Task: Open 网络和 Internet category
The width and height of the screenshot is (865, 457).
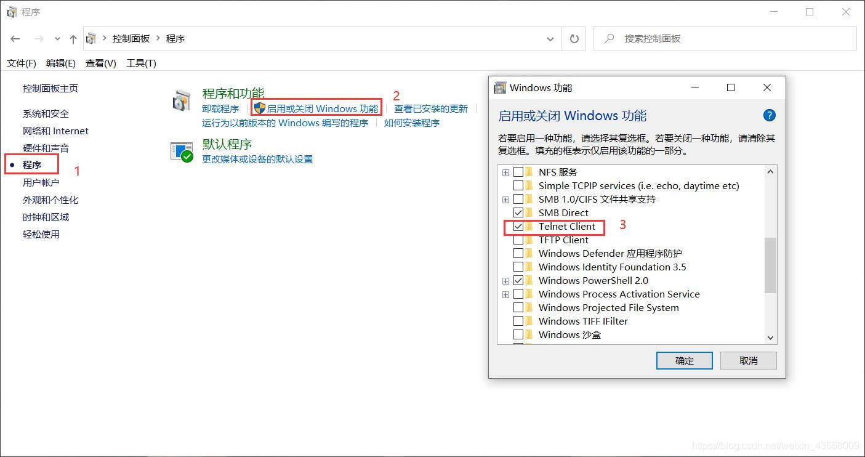Action: tap(55, 131)
